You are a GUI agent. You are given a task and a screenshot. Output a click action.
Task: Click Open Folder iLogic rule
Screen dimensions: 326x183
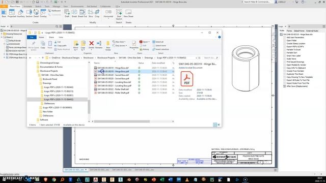coord(291,41)
